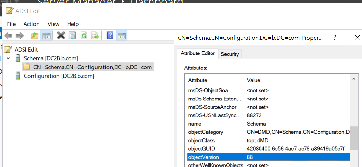
Task: Click the Back arrow toolbar icon
Action: pos(8,36)
